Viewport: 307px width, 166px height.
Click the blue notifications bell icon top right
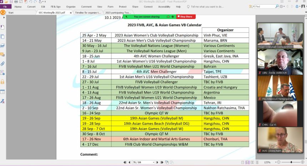point(297,6)
